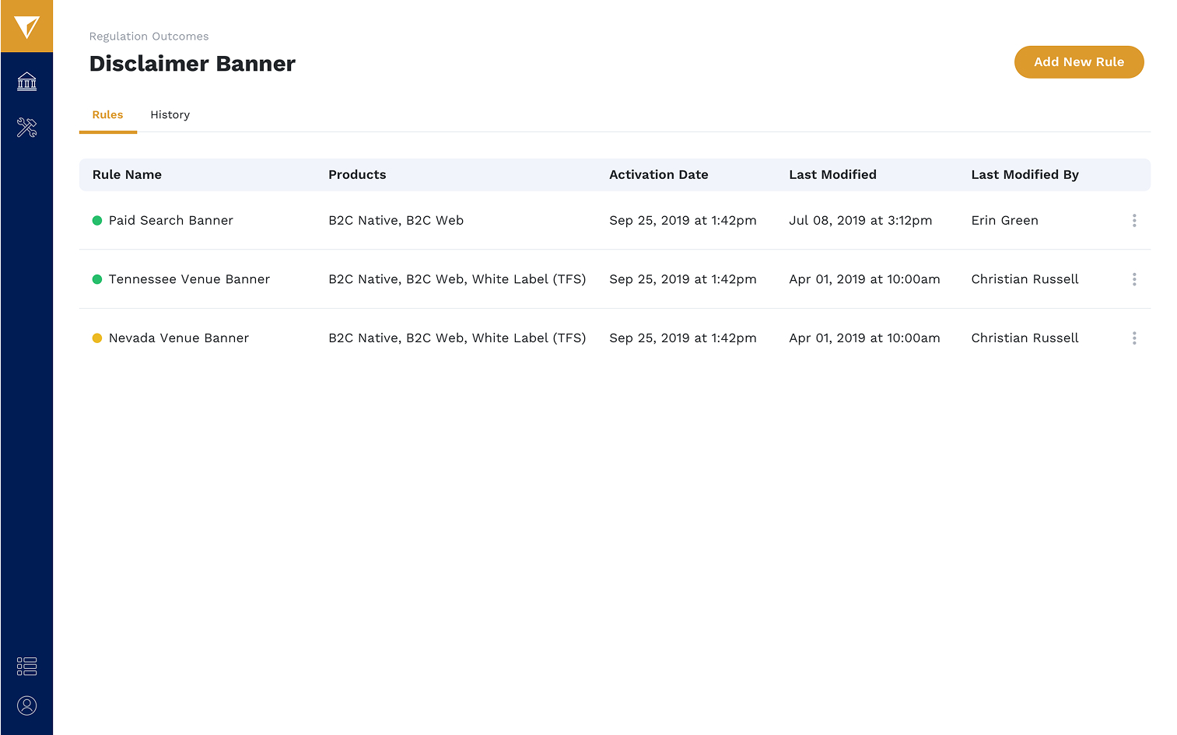Open the Paid Search Banner rule
This screenshot has width=1177, height=735.
(x=171, y=221)
